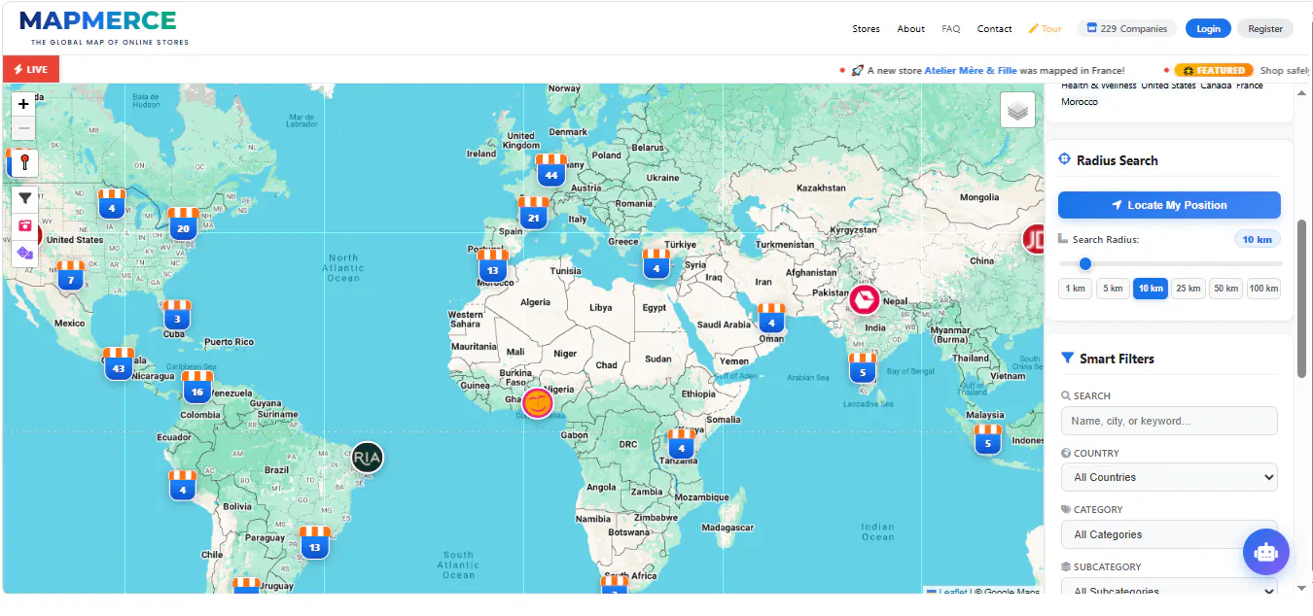Click the JD store marker in China
The width and height of the screenshot is (1313, 616).
[x=1035, y=239]
